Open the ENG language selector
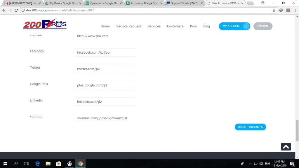The image size is (299, 168). tap(268, 164)
